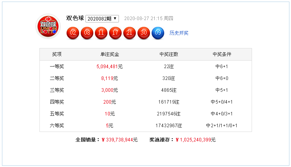Select red ball 08
The width and height of the screenshot is (291, 167).
[87, 33]
